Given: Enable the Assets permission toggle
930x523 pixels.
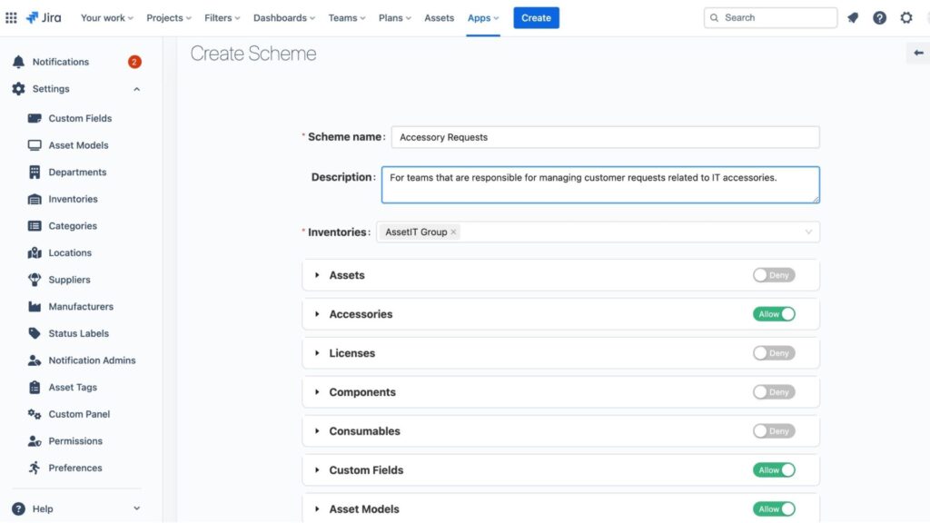Looking at the screenshot, I should 773,275.
